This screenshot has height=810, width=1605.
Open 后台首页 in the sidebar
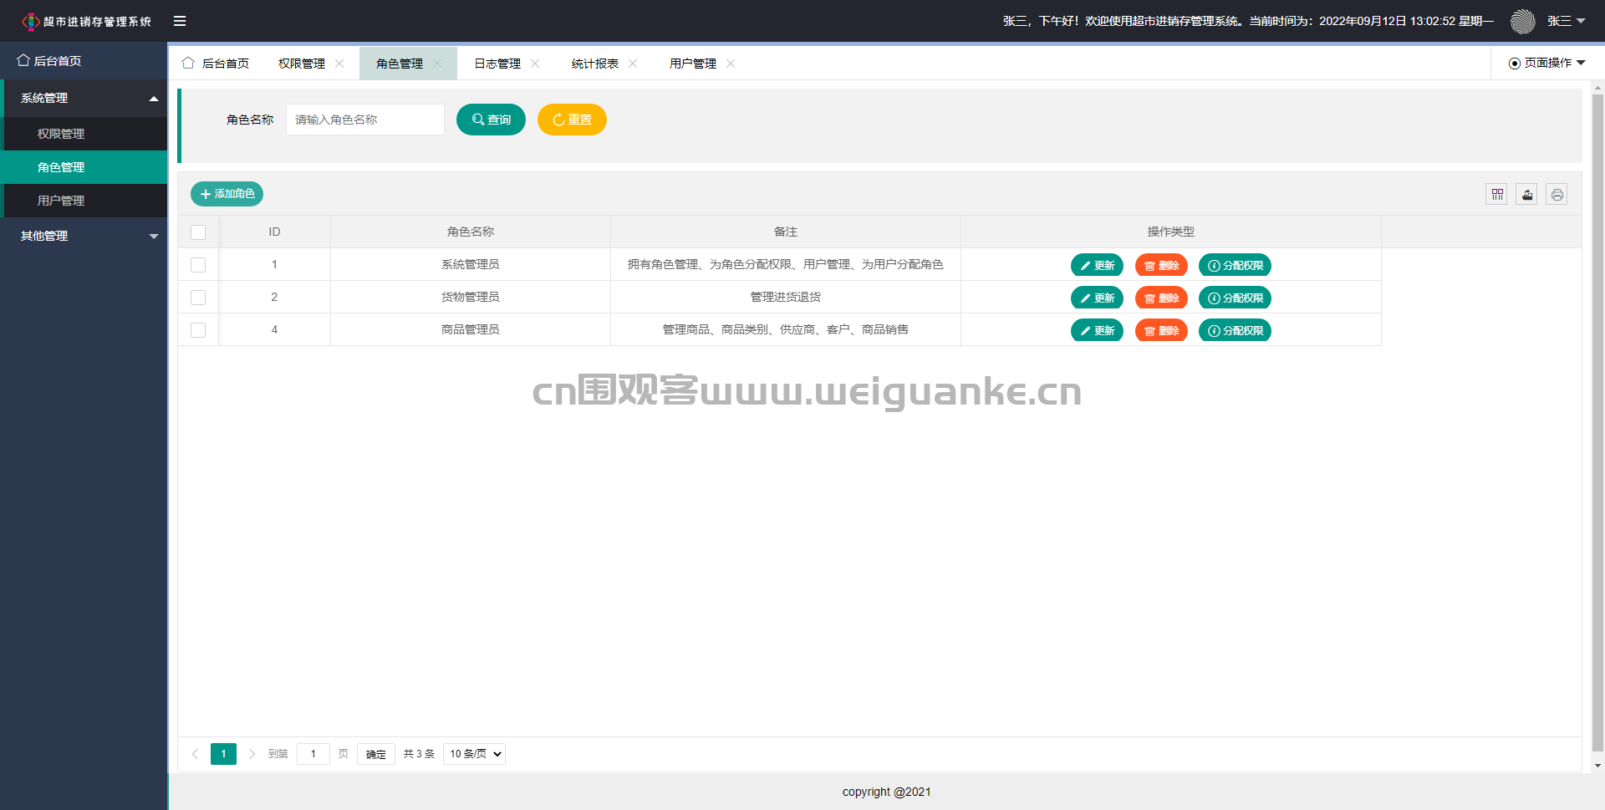pyautogui.click(x=84, y=61)
